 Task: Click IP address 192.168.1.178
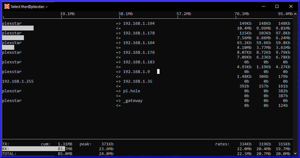(x=139, y=33)
